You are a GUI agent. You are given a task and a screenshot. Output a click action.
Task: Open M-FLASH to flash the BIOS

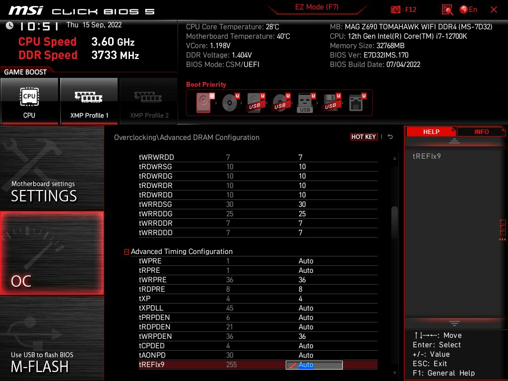(52, 338)
